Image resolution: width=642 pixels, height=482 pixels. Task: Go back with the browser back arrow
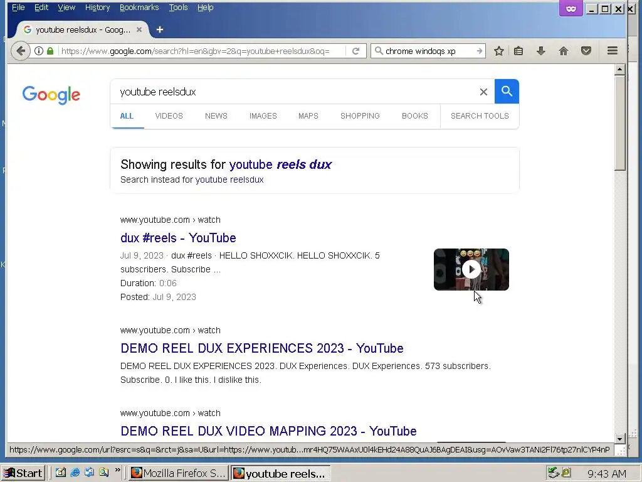coord(21,51)
